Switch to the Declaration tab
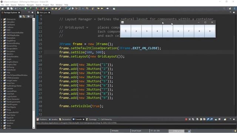Screen dimensions: 237x133 [65, 119]
